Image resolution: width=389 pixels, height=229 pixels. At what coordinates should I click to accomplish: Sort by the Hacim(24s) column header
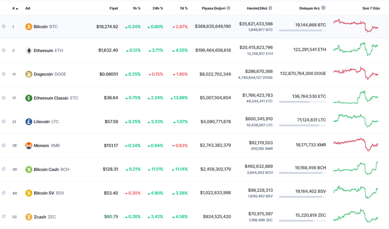(x=257, y=8)
